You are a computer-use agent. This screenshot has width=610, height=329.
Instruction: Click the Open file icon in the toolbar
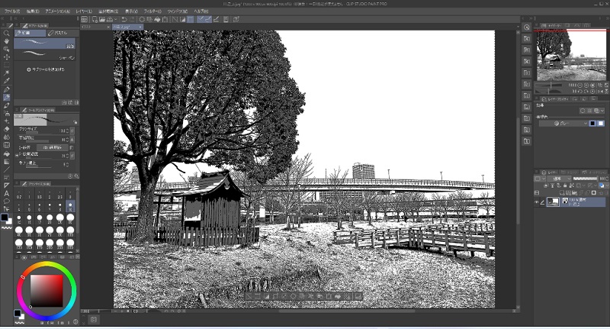click(102, 19)
